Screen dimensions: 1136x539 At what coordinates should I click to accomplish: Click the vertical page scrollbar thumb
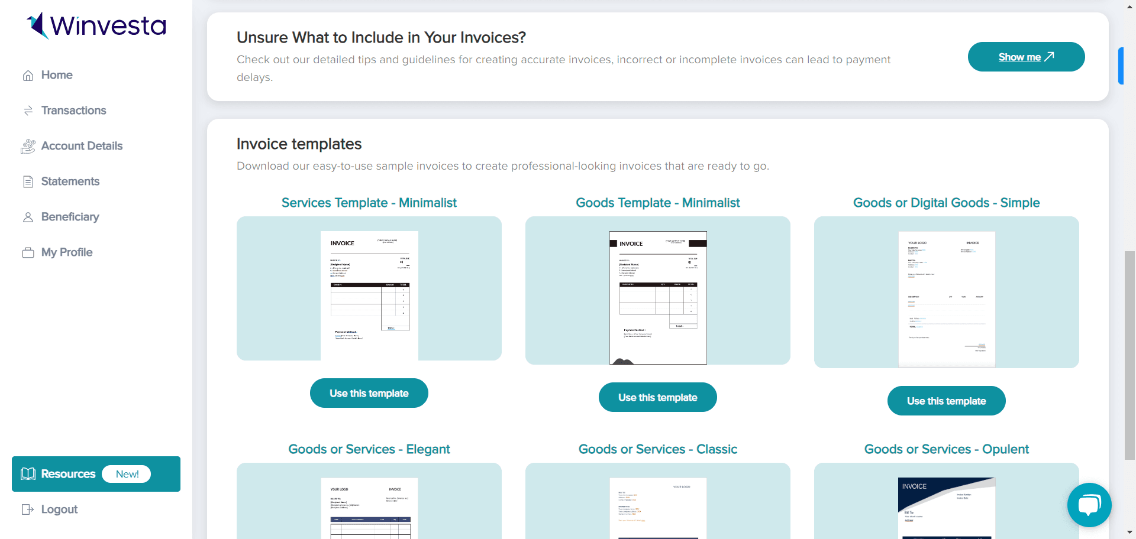(1129, 355)
